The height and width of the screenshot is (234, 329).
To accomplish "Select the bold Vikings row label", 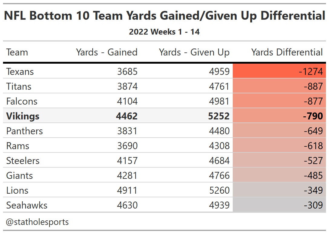I will 23,116.
